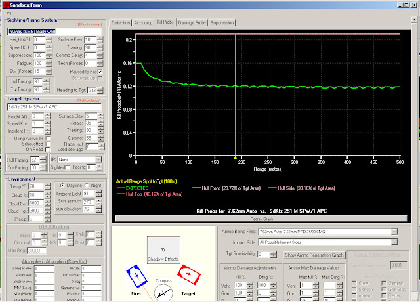Click the firer Suppression spinner
The width and height of the screenshot is (420, 302).
(x=49, y=55)
